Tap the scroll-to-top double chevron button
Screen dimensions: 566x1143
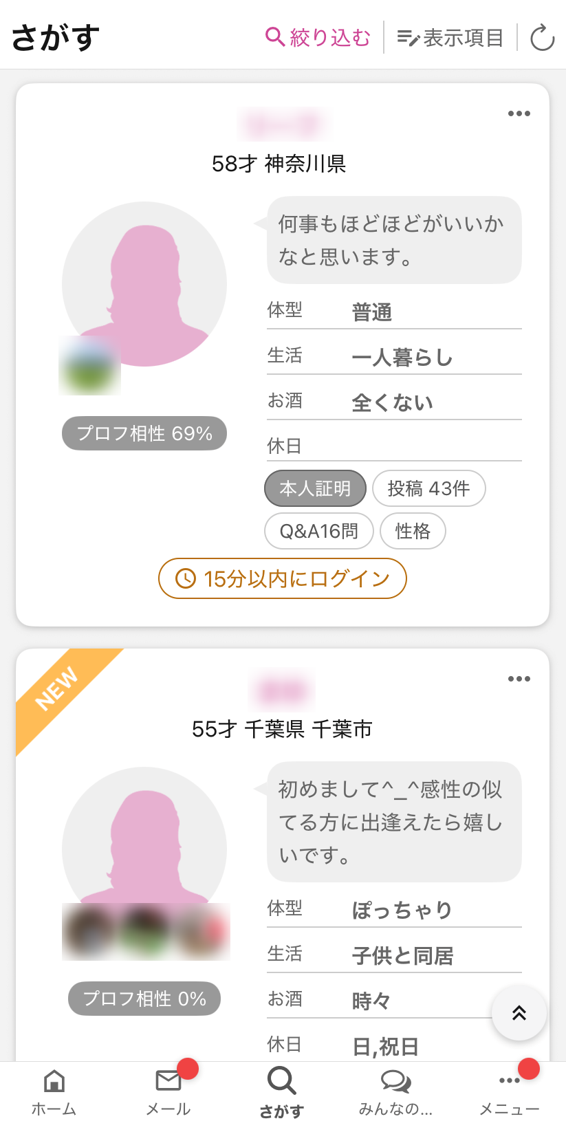pyautogui.click(x=519, y=1012)
